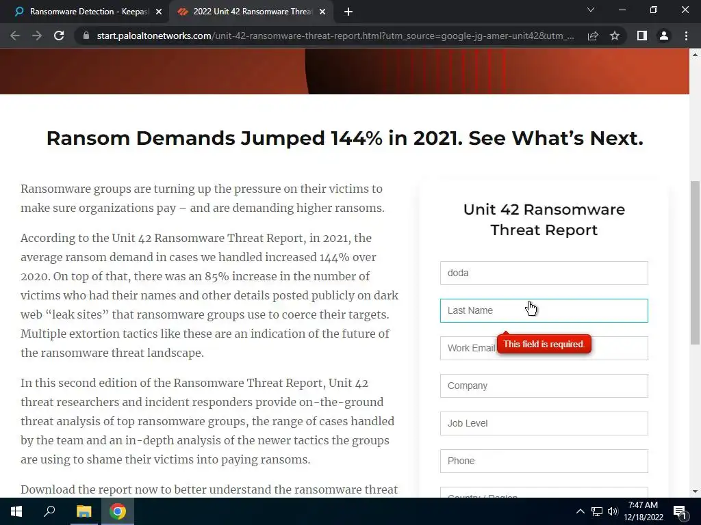View site security lock info
The image size is (701, 525).
point(86,36)
